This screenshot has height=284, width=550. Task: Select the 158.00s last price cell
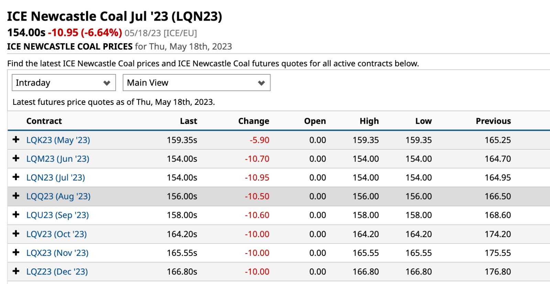182,215
